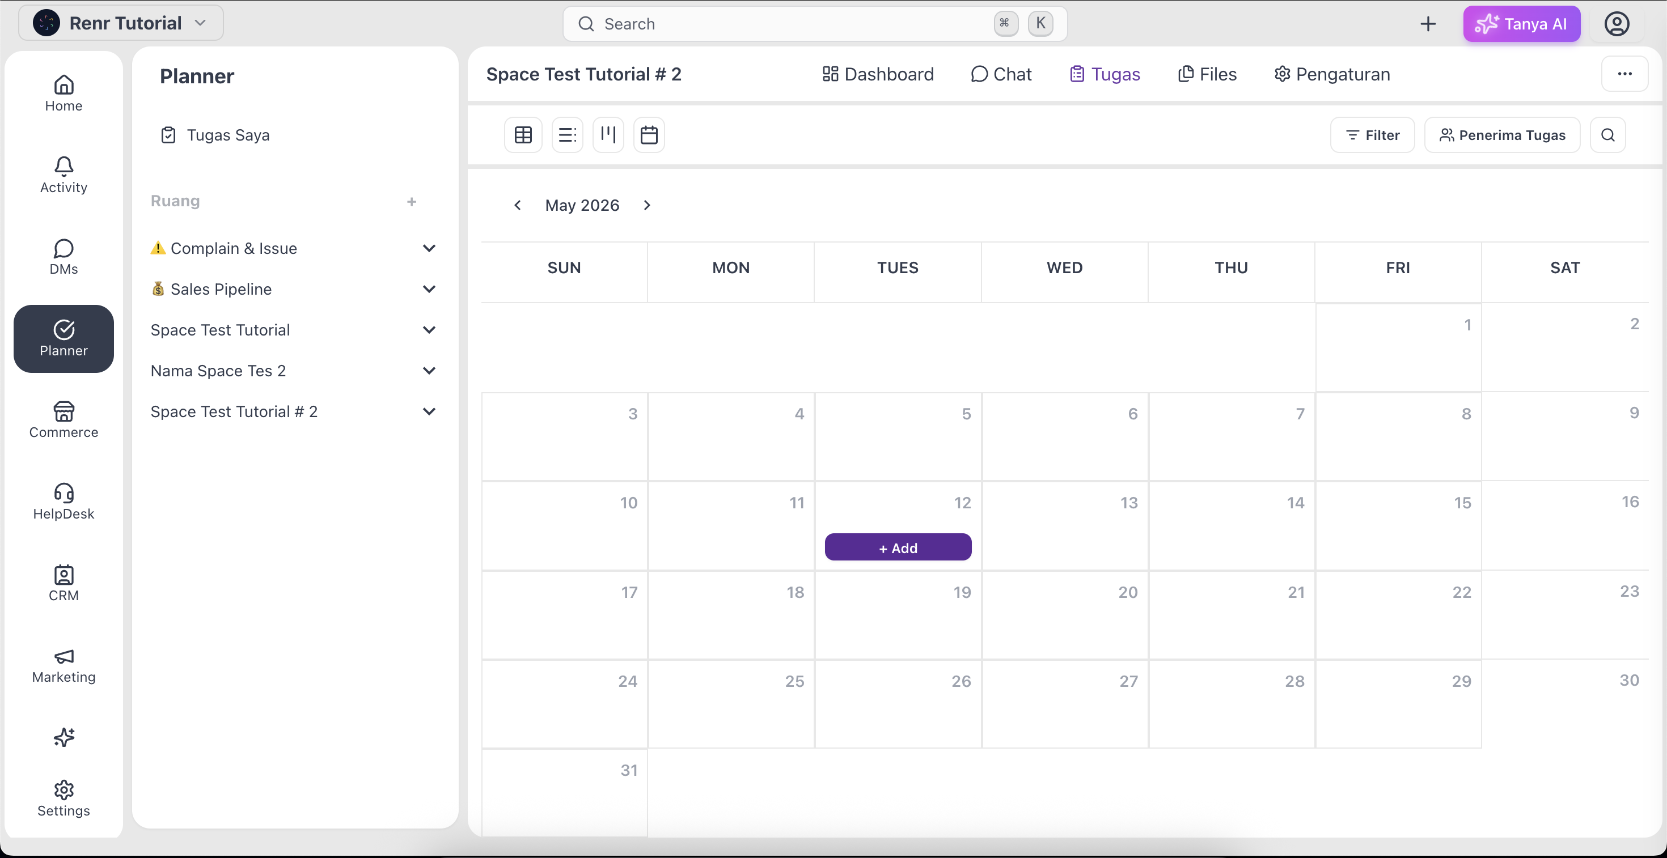The image size is (1667, 858).
Task: Select calendar day 20
Action: (1064, 615)
